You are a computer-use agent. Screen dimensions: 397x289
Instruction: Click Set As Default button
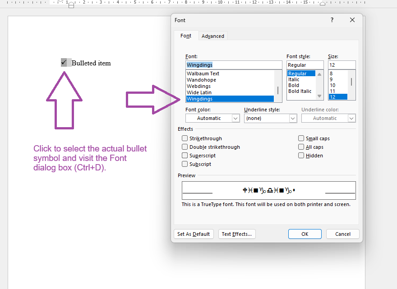point(194,234)
